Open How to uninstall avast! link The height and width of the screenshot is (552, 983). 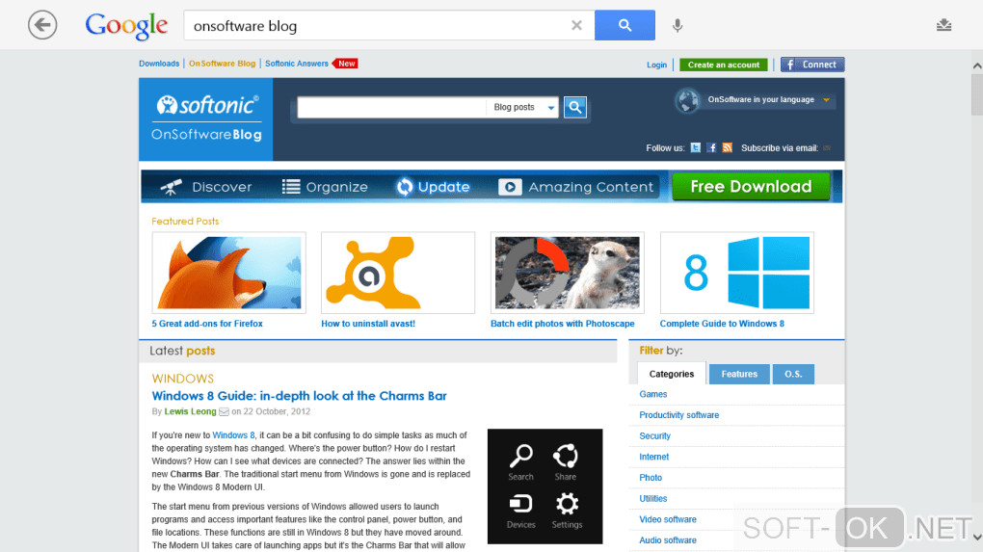tap(368, 324)
